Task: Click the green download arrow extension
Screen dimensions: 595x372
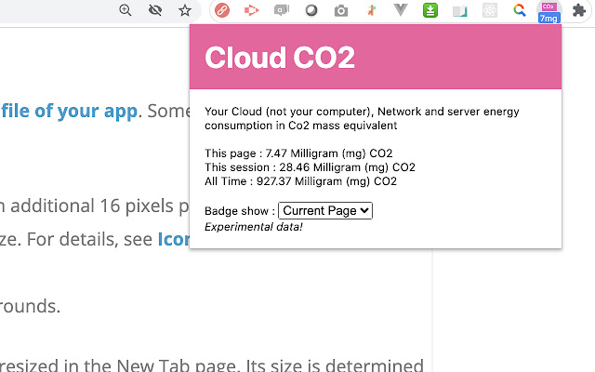Action: coord(430,10)
